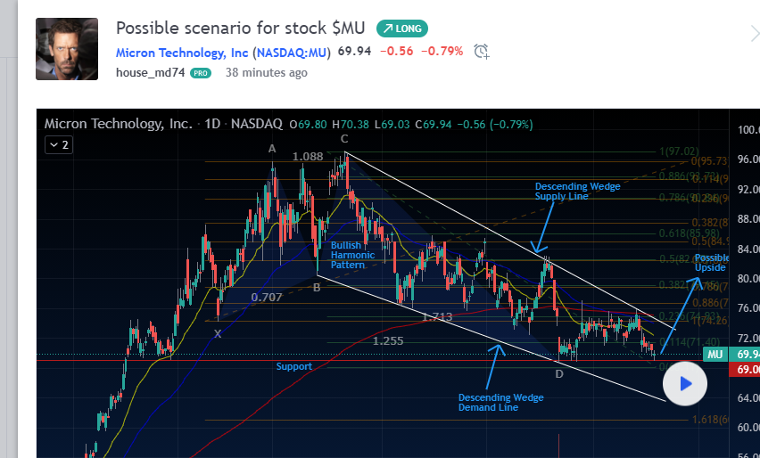Click the price value 69.94 in the header

354,51
